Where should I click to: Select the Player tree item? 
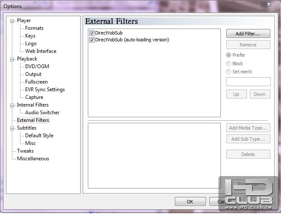(x=24, y=20)
